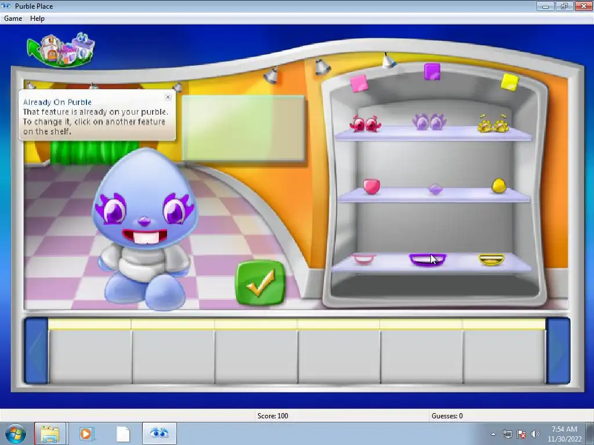Select the pink color block on shelf top
Screen dimensions: 594x445
coord(358,83)
